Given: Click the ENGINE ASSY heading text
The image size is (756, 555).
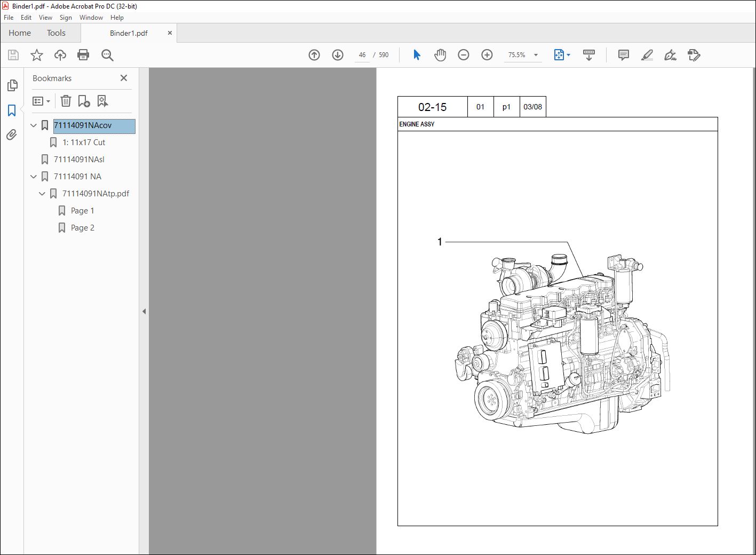Looking at the screenshot, I should (x=417, y=124).
